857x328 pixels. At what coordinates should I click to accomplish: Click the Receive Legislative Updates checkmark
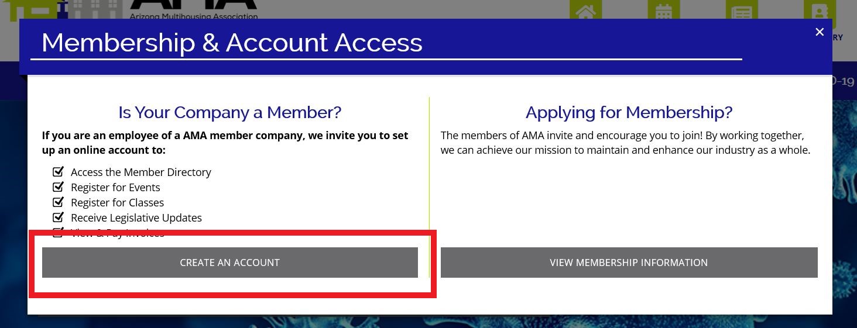tap(58, 217)
